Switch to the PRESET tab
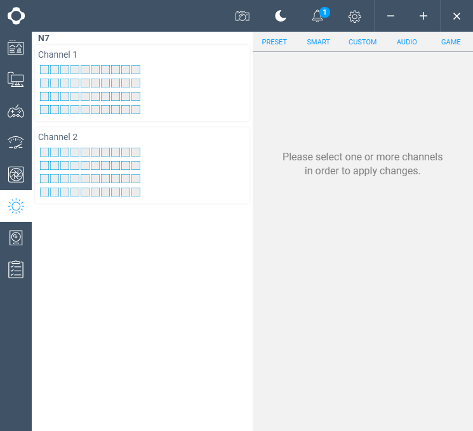This screenshot has width=473, height=431. pyautogui.click(x=274, y=42)
